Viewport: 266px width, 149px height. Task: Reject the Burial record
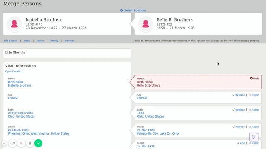254,143
